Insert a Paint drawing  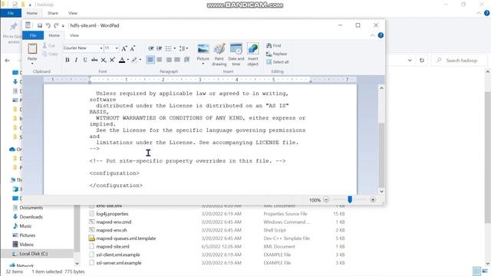[219, 54]
